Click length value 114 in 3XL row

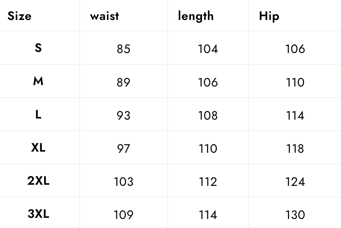[x=208, y=215]
